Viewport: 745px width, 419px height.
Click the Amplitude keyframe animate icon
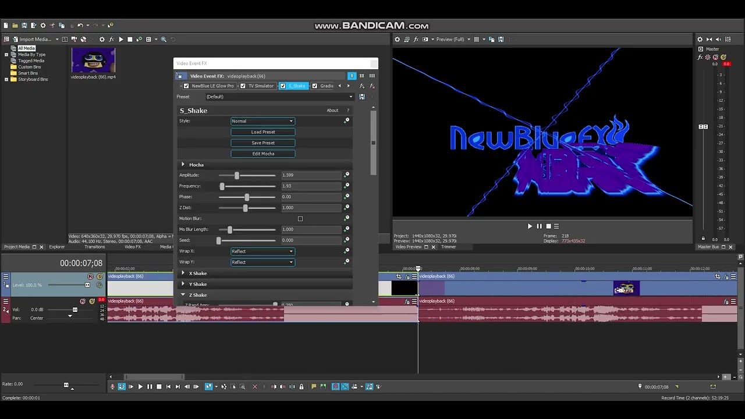coord(347,175)
